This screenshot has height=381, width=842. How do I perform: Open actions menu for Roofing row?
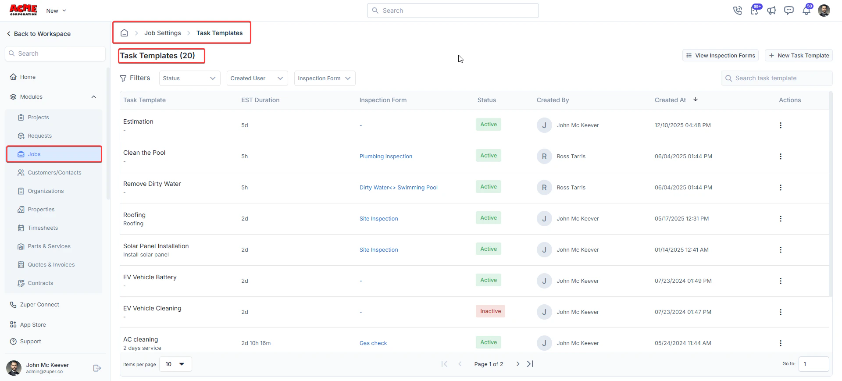click(781, 219)
